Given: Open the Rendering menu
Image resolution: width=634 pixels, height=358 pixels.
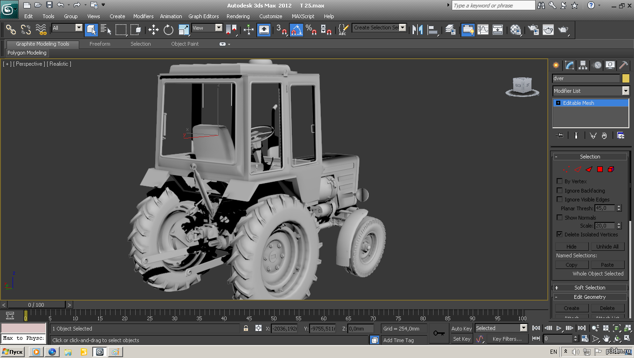Looking at the screenshot, I should 238,16.
